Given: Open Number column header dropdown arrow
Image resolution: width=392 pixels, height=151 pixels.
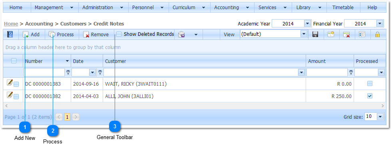Looking at the screenshot, I should pyautogui.click(x=67, y=61).
